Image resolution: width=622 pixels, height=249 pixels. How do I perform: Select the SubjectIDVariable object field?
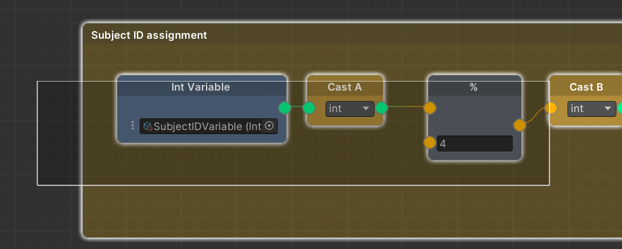coord(208,127)
